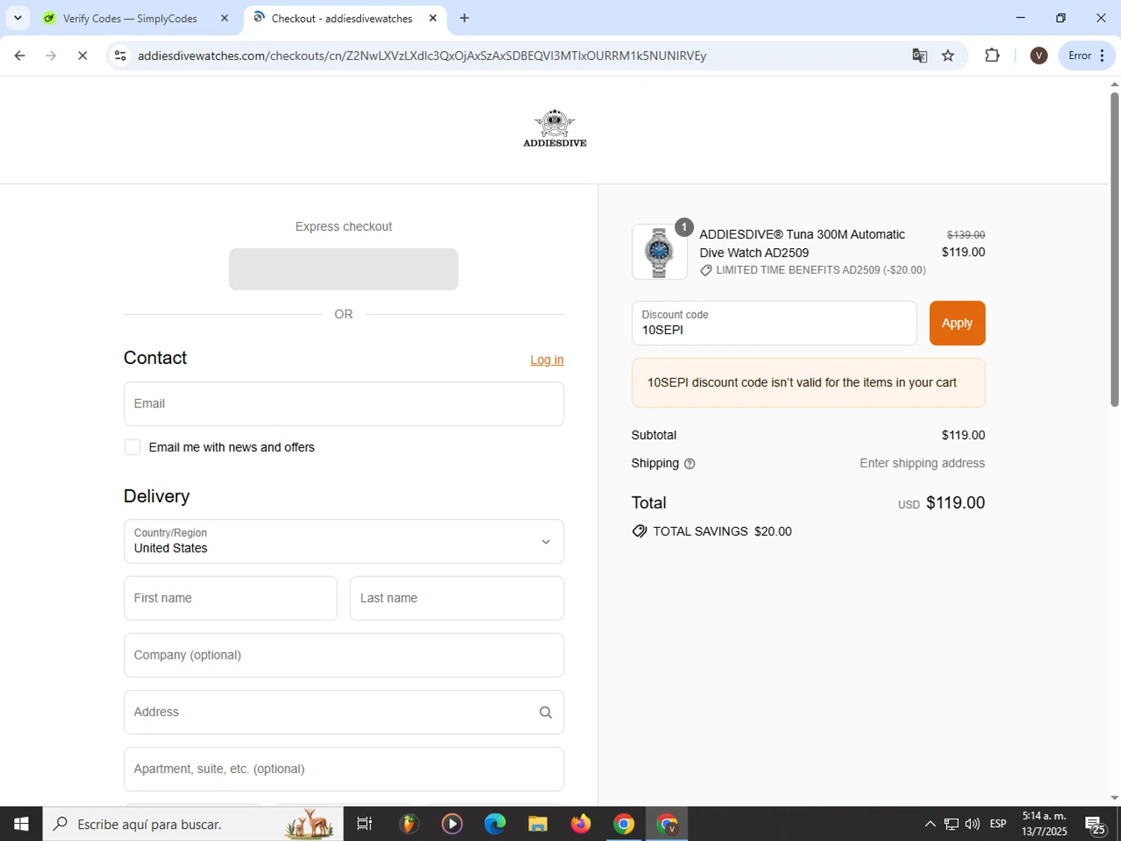Focus the Email input field
The width and height of the screenshot is (1121, 841).
click(344, 404)
